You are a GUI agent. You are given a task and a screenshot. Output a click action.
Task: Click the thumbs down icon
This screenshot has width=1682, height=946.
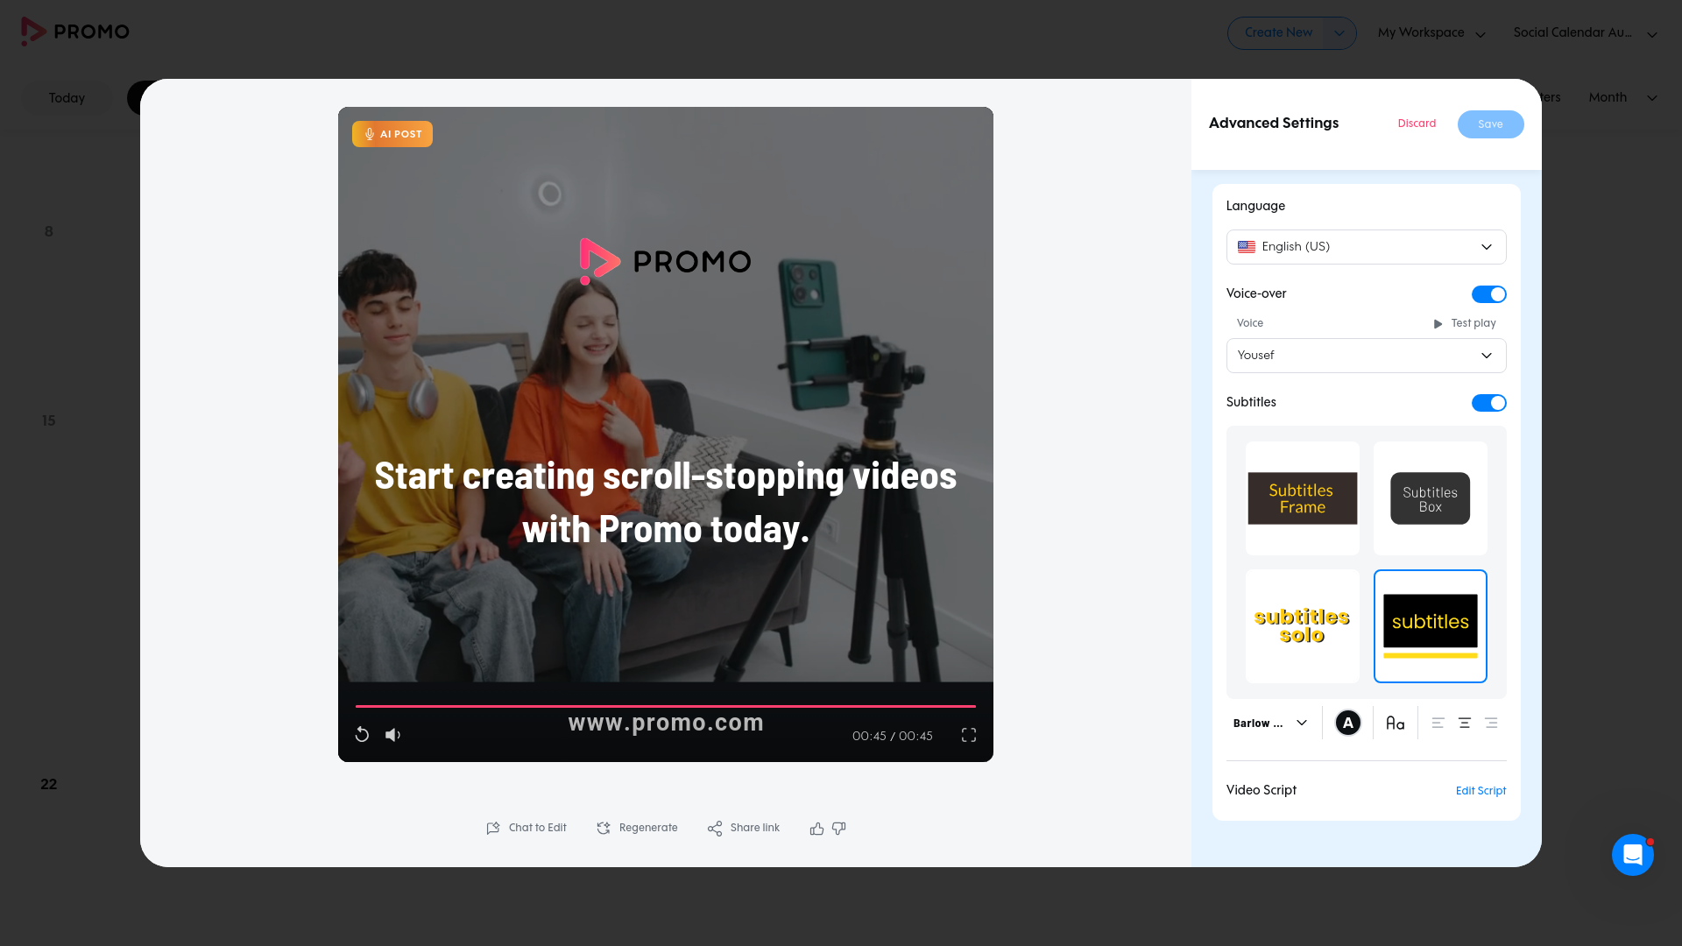pyautogui.click(x=839, y=829)
